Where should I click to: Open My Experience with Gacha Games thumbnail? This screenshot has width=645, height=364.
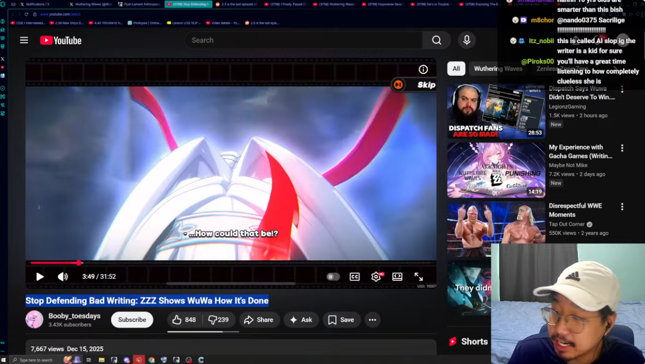click(496, 170)
